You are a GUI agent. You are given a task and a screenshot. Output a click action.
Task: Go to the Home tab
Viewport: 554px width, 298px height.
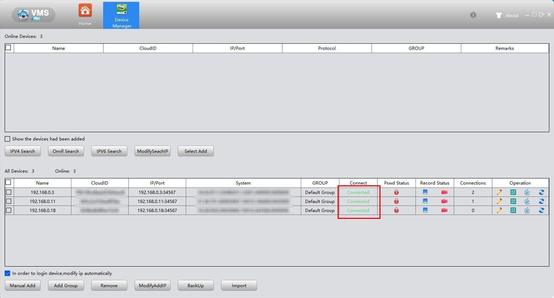click(x=85, y=15)
